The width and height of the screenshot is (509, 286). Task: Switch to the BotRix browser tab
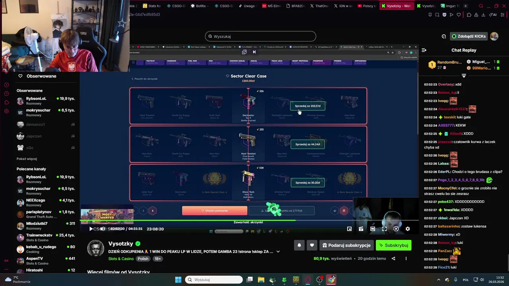point(199,6)
